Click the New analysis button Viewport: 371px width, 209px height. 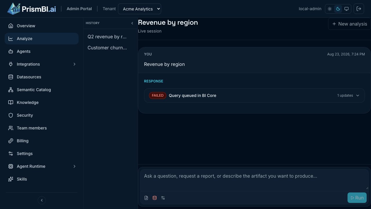pyautogui.click(x=350, y=24)
